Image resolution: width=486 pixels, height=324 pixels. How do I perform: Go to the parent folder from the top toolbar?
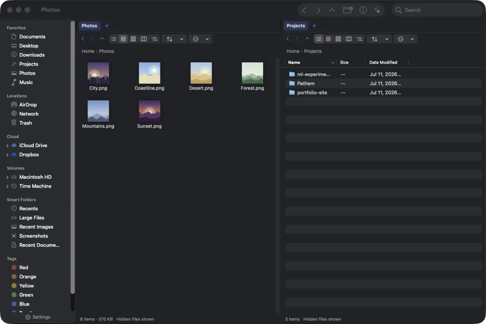pos(332,10)
